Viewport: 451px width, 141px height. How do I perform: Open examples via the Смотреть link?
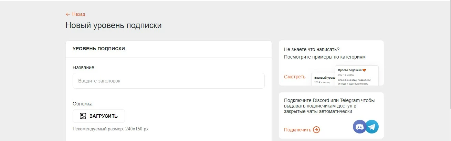tap(295, 77)
